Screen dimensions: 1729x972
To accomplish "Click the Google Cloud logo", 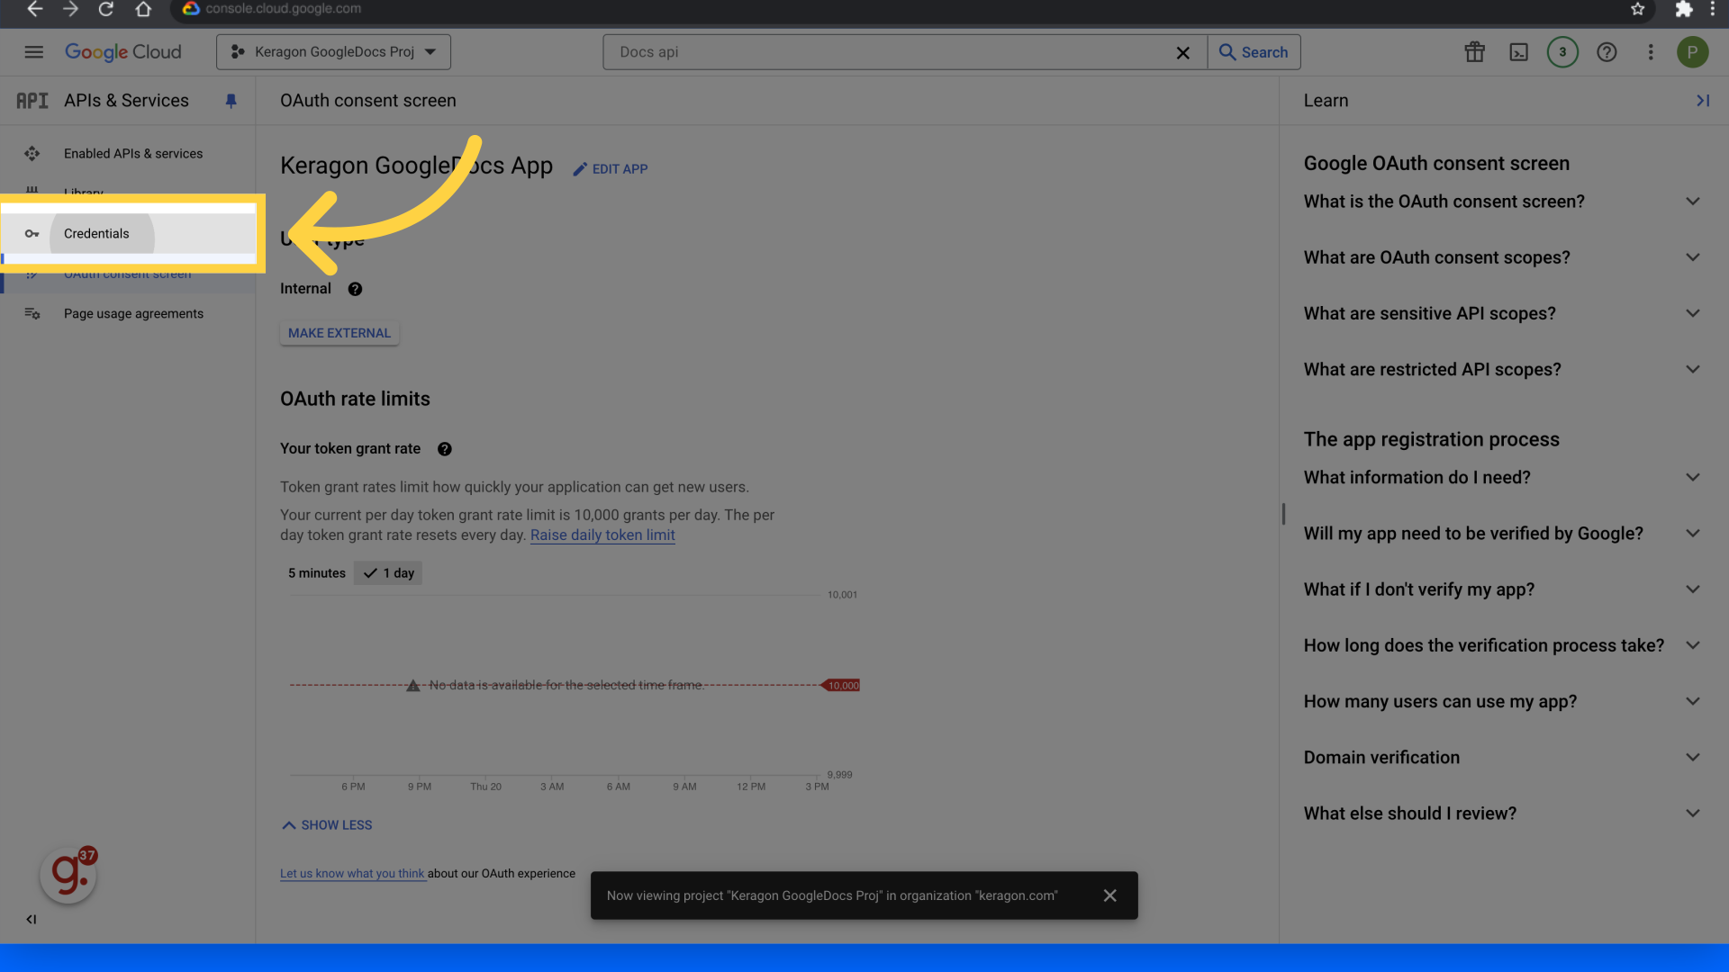I will click(x=123, y=52).
